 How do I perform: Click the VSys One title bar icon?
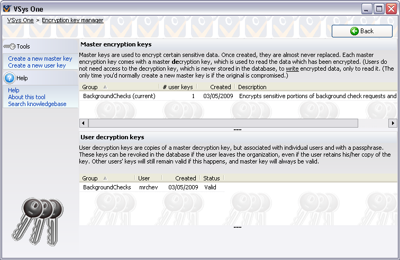click(x=7, y=9)
